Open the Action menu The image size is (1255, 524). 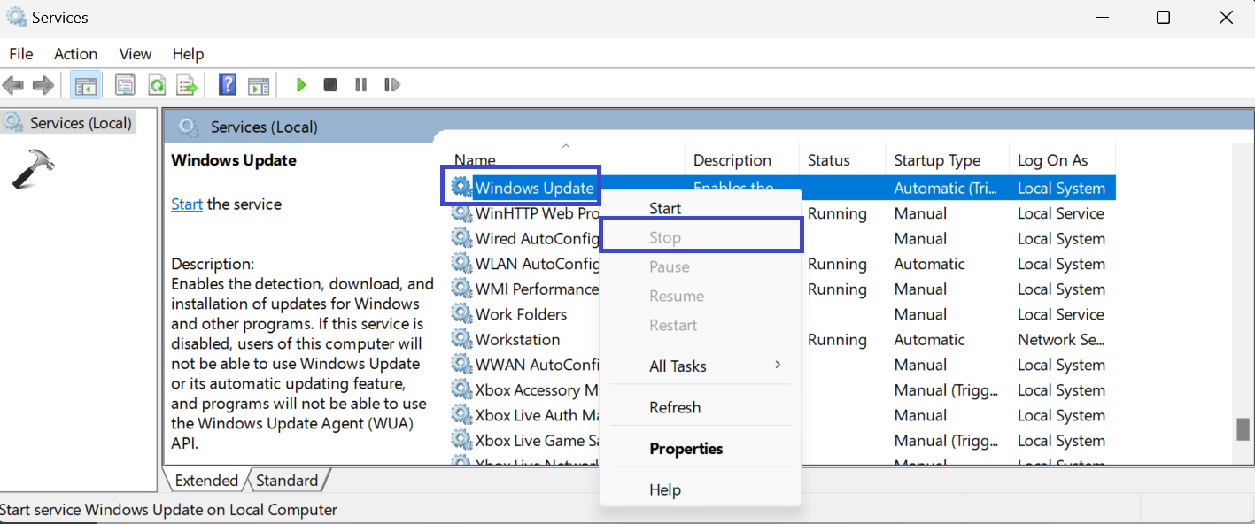point(75,54)
